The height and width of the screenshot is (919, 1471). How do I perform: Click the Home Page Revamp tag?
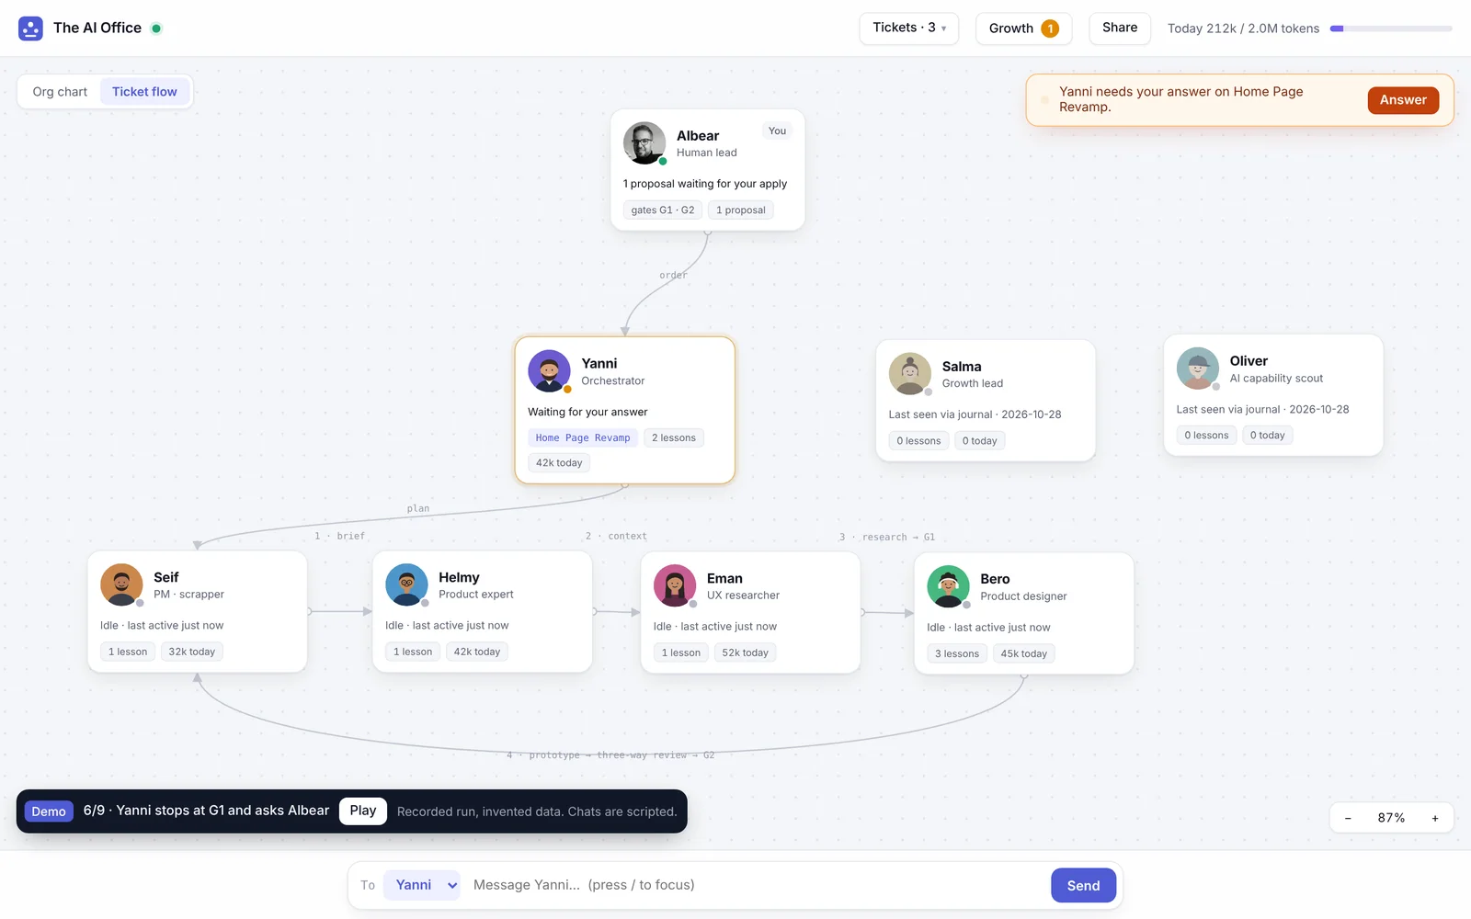point(583,438)
